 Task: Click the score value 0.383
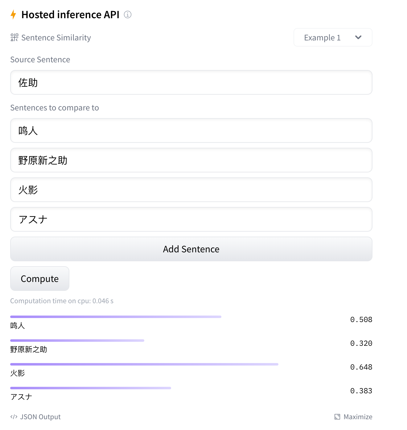point(361,391)
